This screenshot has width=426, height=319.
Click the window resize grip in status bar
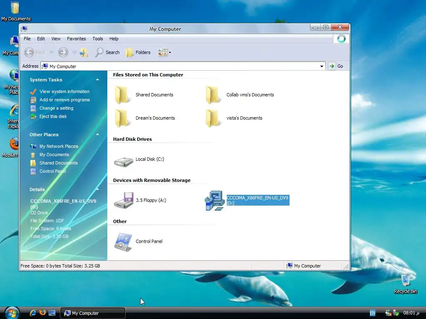346,266
